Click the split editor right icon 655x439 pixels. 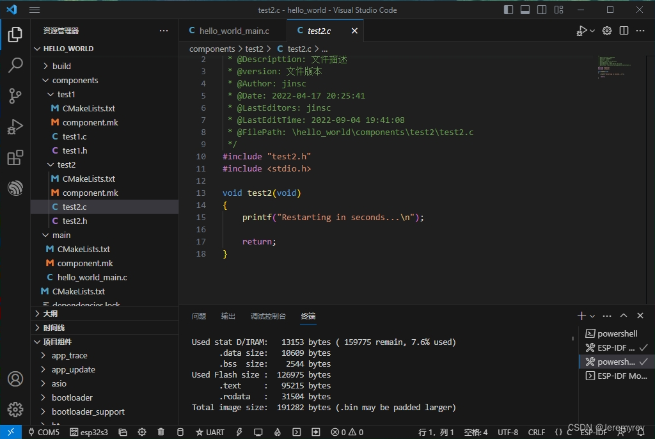point(624,31)
